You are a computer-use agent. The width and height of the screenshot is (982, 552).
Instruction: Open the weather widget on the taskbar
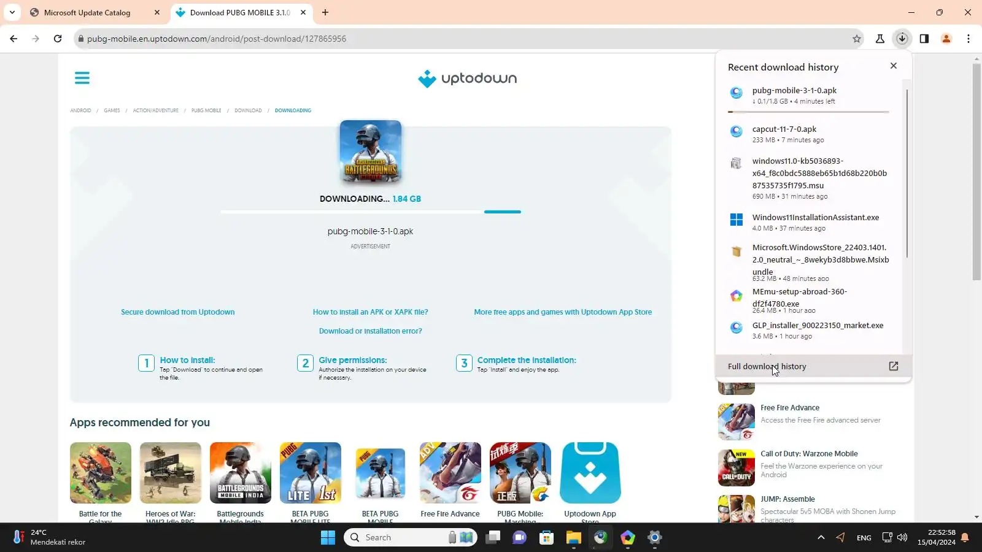click(x=49, y=537)
